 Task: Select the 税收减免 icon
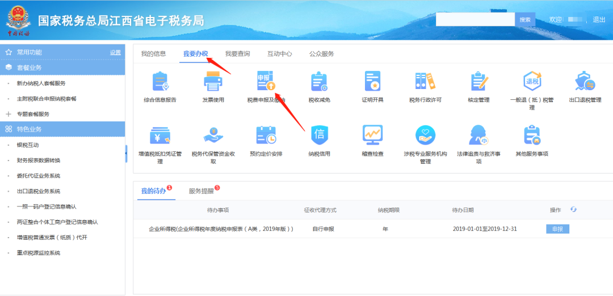pyautogui.click(x=319, y=82)
